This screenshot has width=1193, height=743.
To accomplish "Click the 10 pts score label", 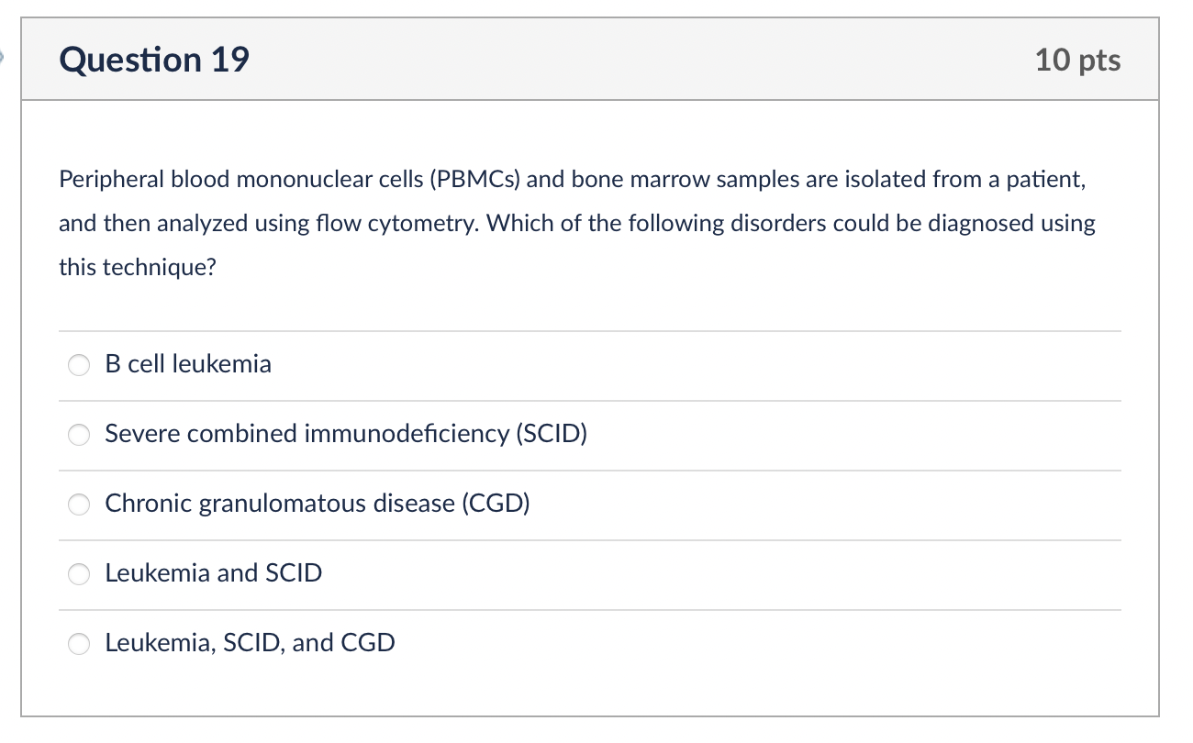I will (x=1077, y=61).
